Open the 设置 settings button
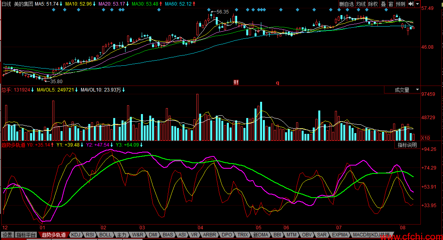 (8, 235)
